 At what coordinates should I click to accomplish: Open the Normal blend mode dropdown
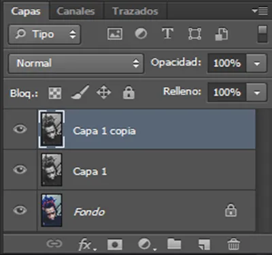(x=76, y=63)
